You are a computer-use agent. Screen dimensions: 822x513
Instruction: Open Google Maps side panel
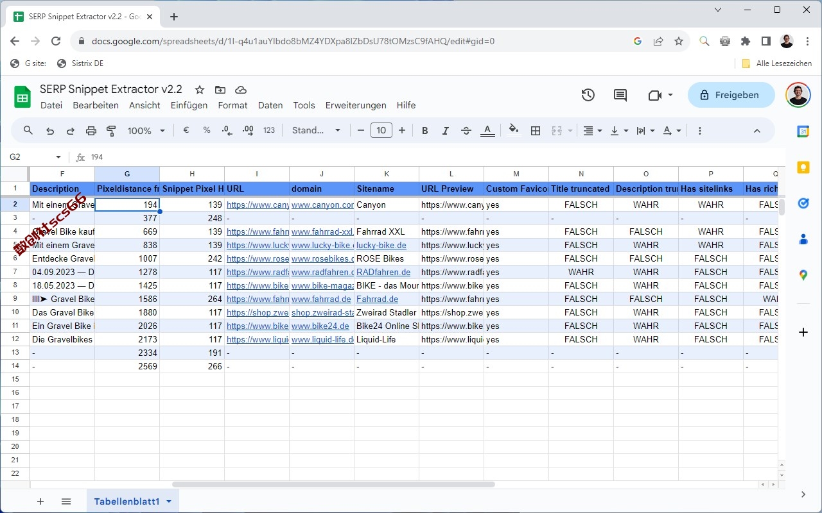coord(803,275)
